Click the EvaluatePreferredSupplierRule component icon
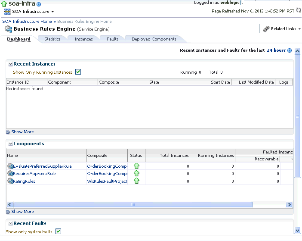This screenshot has height=241, width=302. [x=10, y=166]
